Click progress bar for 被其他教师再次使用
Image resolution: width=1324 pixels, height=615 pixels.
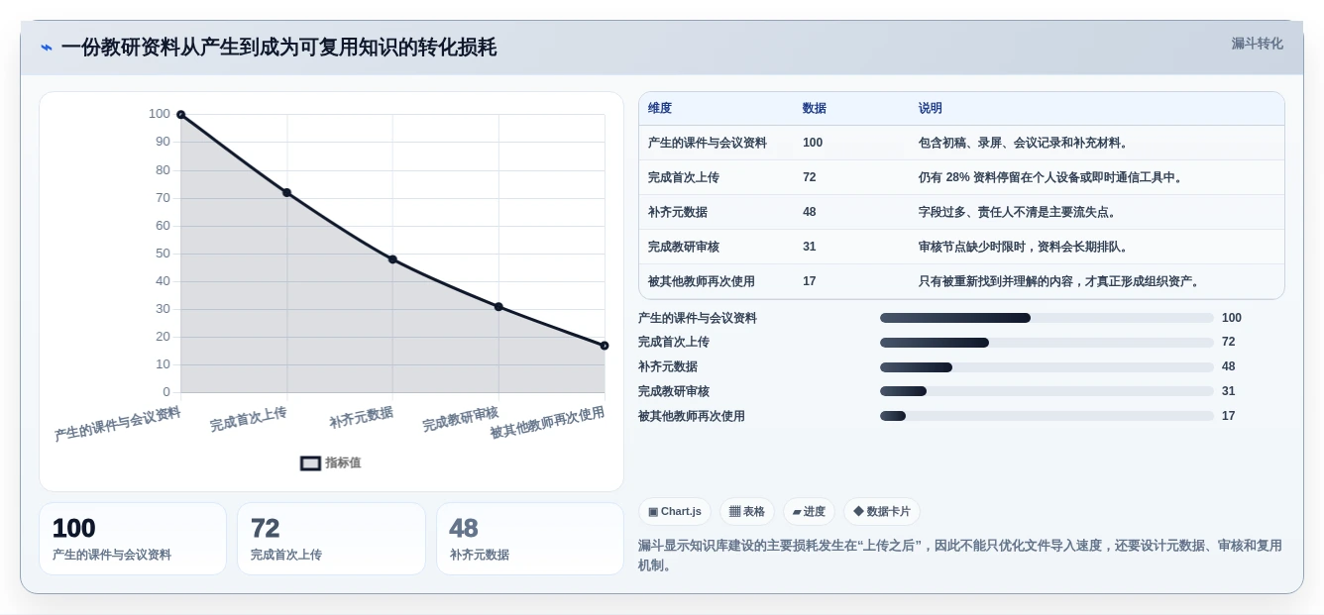1047,416
